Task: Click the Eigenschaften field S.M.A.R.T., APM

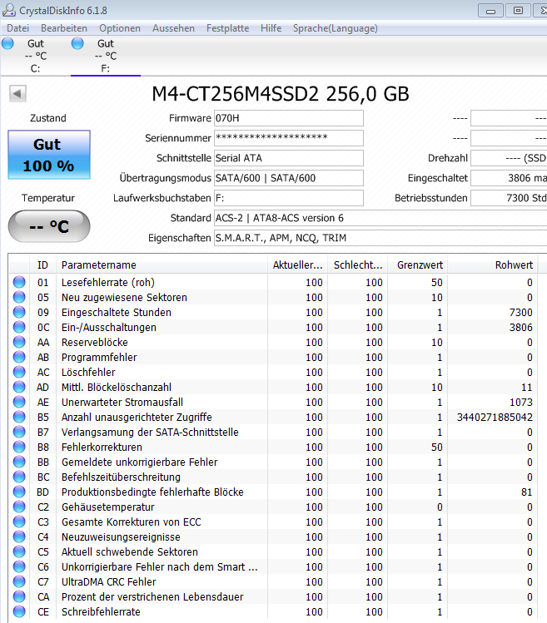Action: click(x=380, y=238)
